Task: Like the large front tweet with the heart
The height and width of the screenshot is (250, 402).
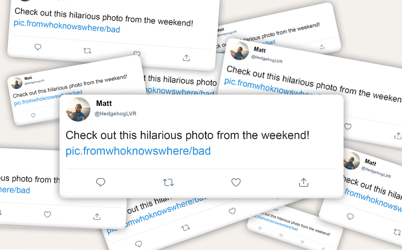Action: [x=236, y=183]
